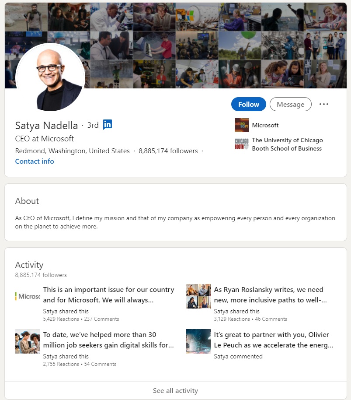The image size is (351, 400).
Task: Open post "This is an important issue"
Action: coord(108,295)
